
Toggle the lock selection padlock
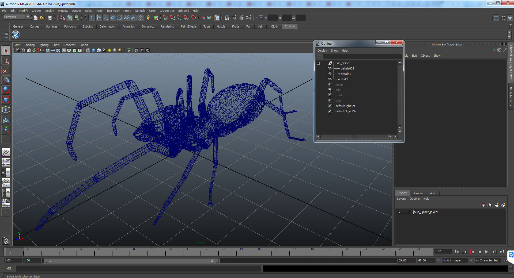(148, 18)
